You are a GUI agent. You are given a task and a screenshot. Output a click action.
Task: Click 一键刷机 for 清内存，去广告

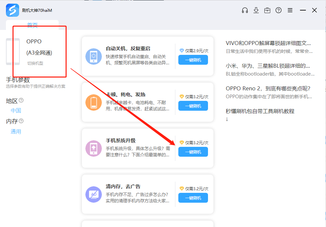click(x=193, y=198)
